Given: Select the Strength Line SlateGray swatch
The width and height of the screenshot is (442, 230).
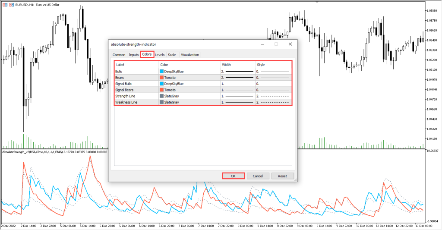Looking at the screenshot, I should (x=162, y=96).
